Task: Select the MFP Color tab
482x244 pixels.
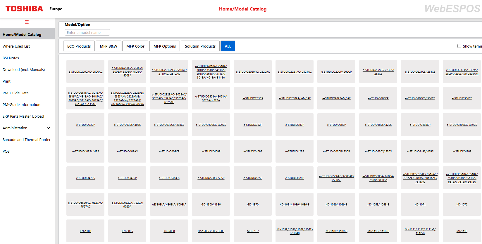Action: [x=135, y=46]
